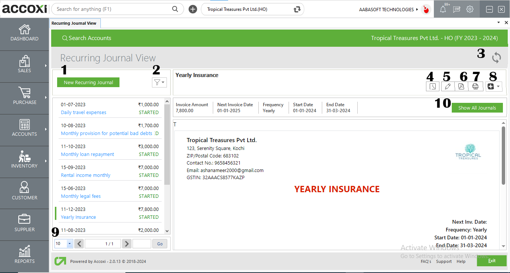
Task: Click the refresh icon in Recurring Journal View
Action: click(496, 58)
